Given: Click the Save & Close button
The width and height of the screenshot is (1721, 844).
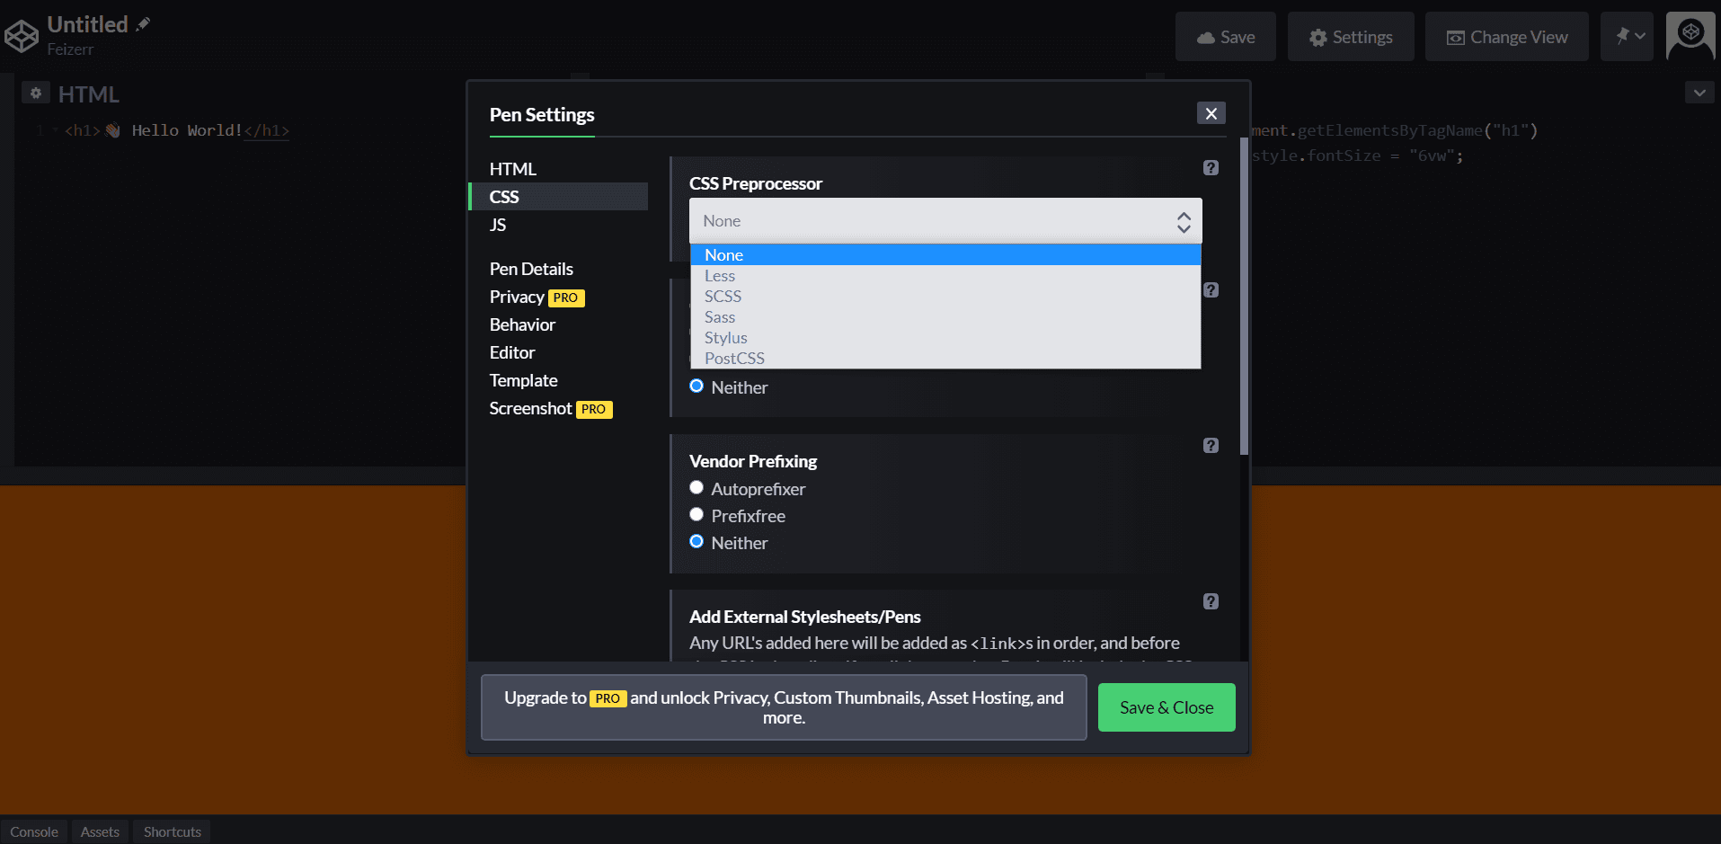Looking at the screenshot, I should point(1166,707).
